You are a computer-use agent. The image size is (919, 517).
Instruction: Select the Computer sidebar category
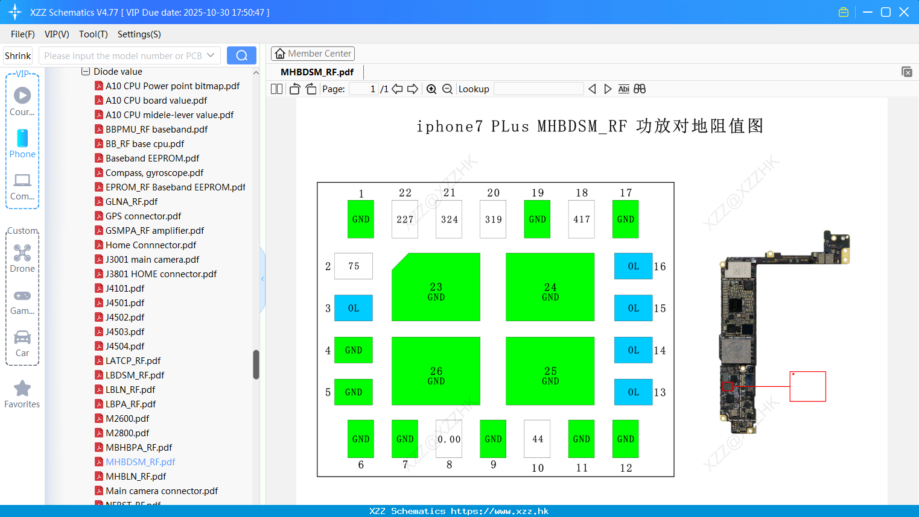(x=22, y=187)
